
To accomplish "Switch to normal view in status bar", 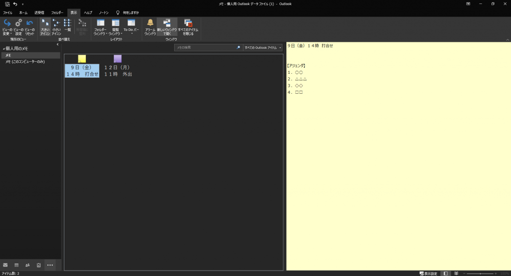I will pyautogui.click(x=446, y=274).
